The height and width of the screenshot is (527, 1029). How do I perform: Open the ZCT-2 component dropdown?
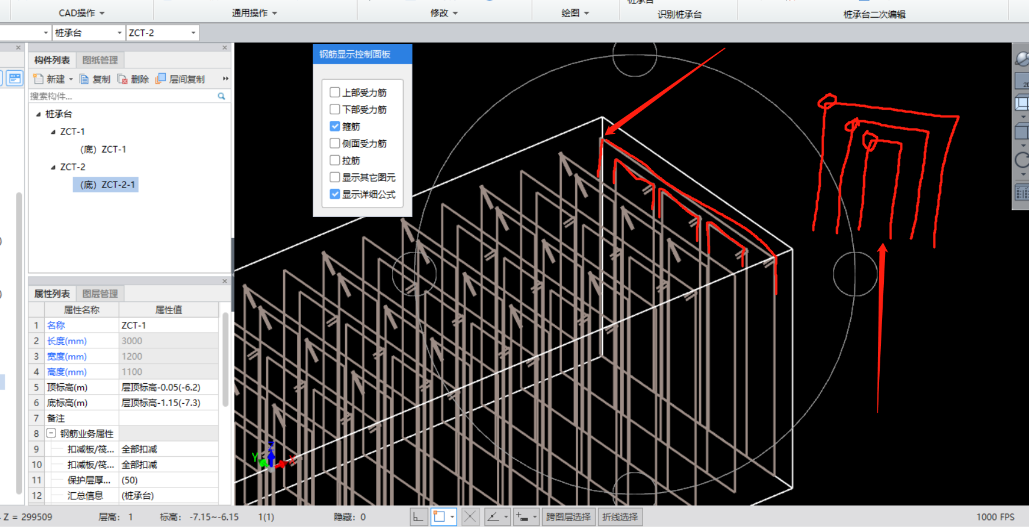click(193, 33)
